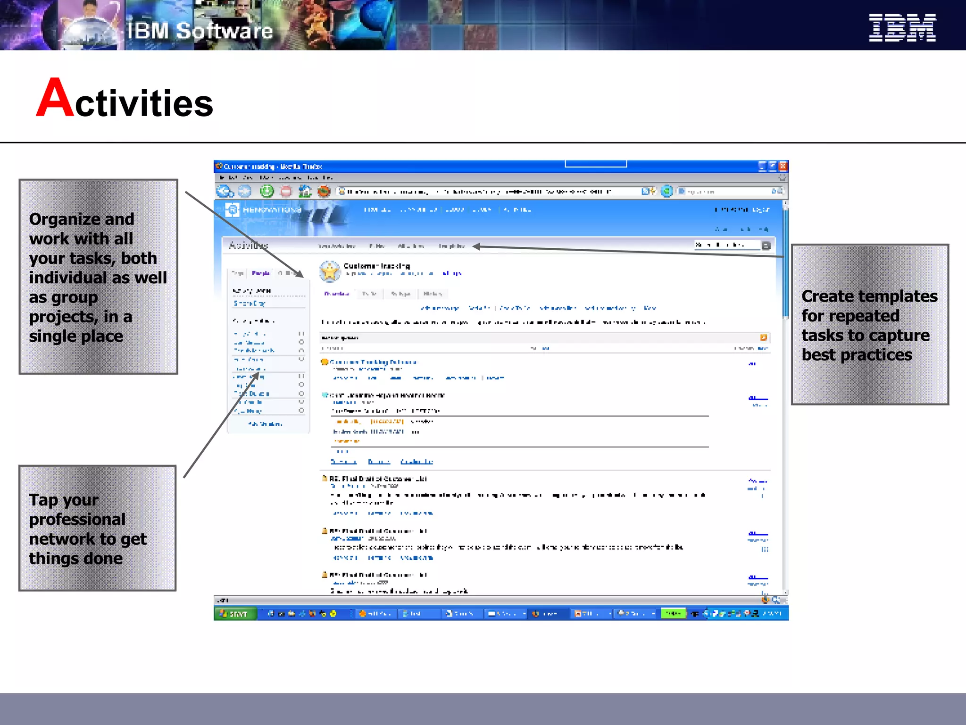Select last circle option in sidebar member list
This screenshot has width=966, height=725.
pyautogui.click(x=301, y=411)
